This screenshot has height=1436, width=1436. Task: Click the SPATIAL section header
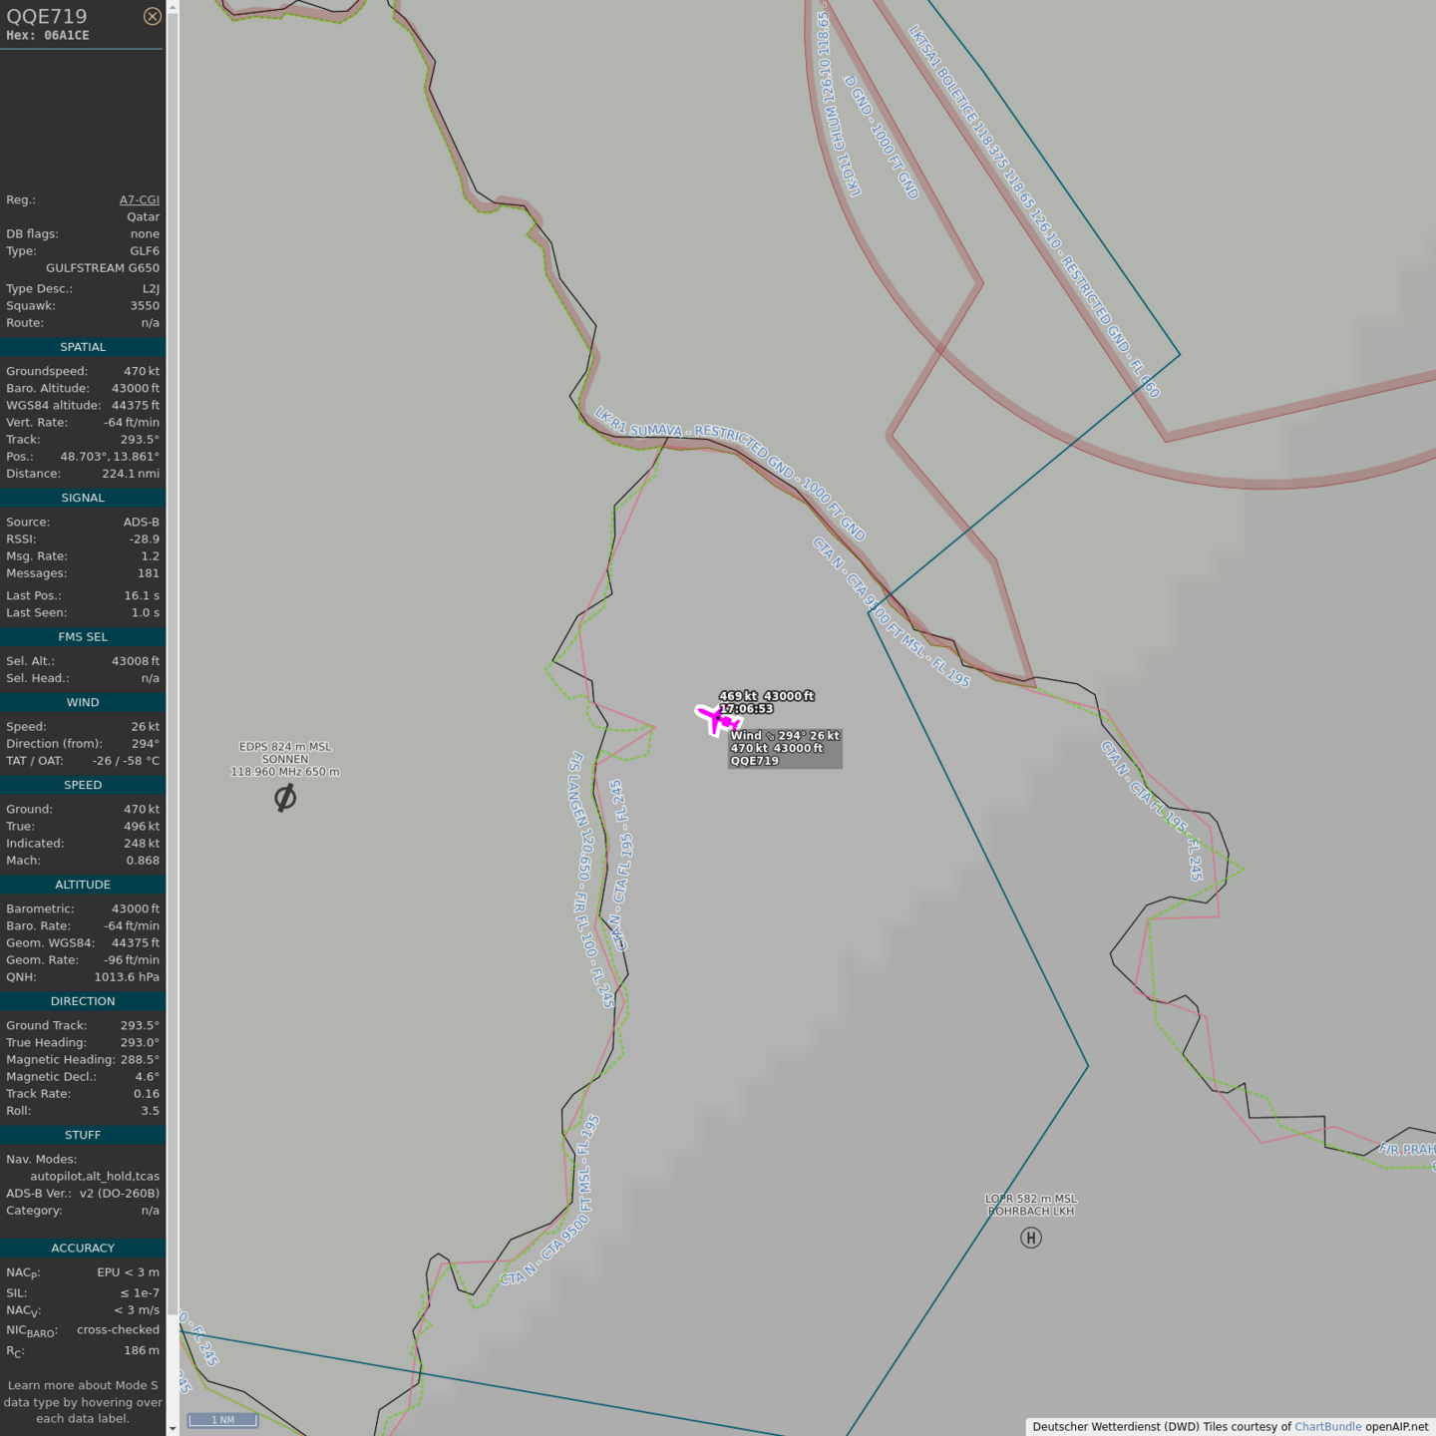83,347
